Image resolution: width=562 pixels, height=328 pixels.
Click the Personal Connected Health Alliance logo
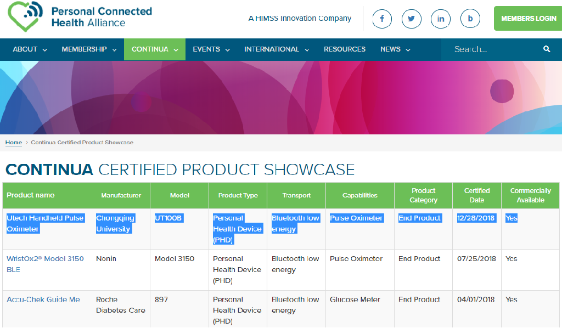pos(80,16)
